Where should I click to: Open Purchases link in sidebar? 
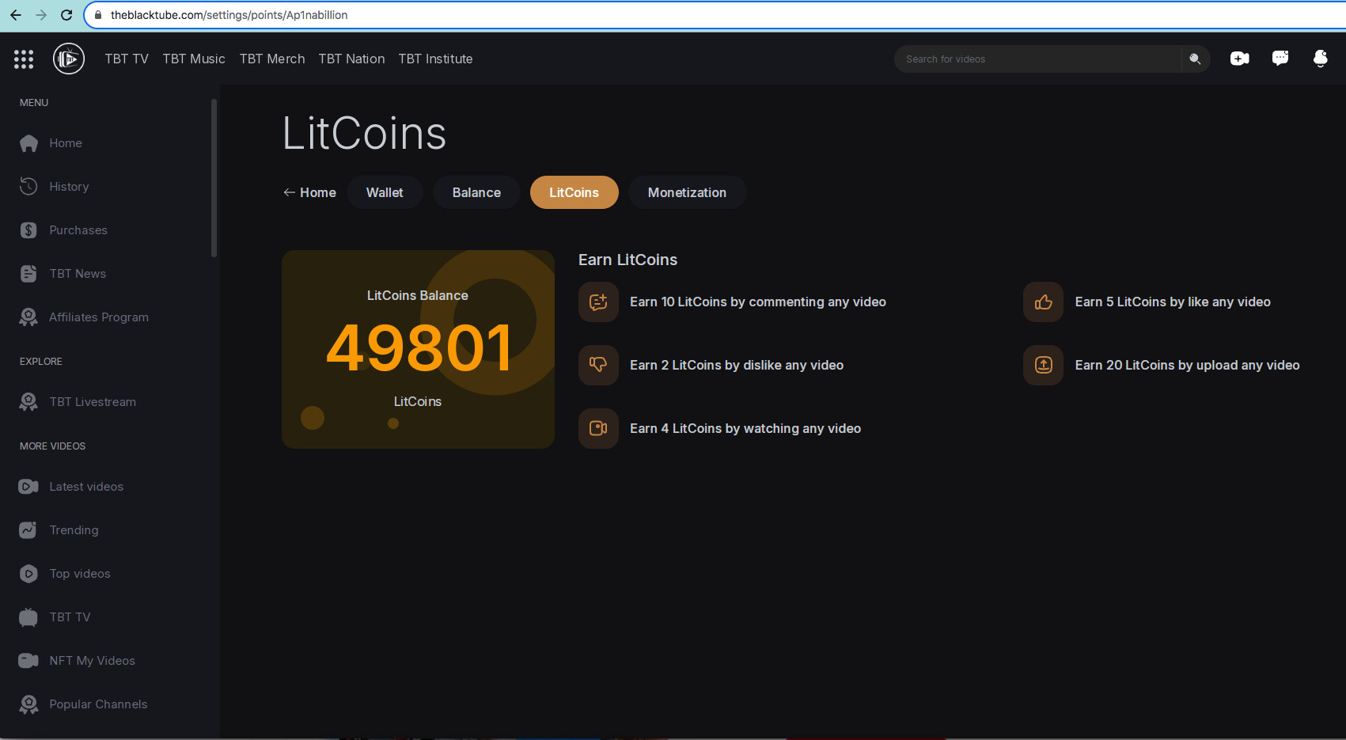pos(78,230)
